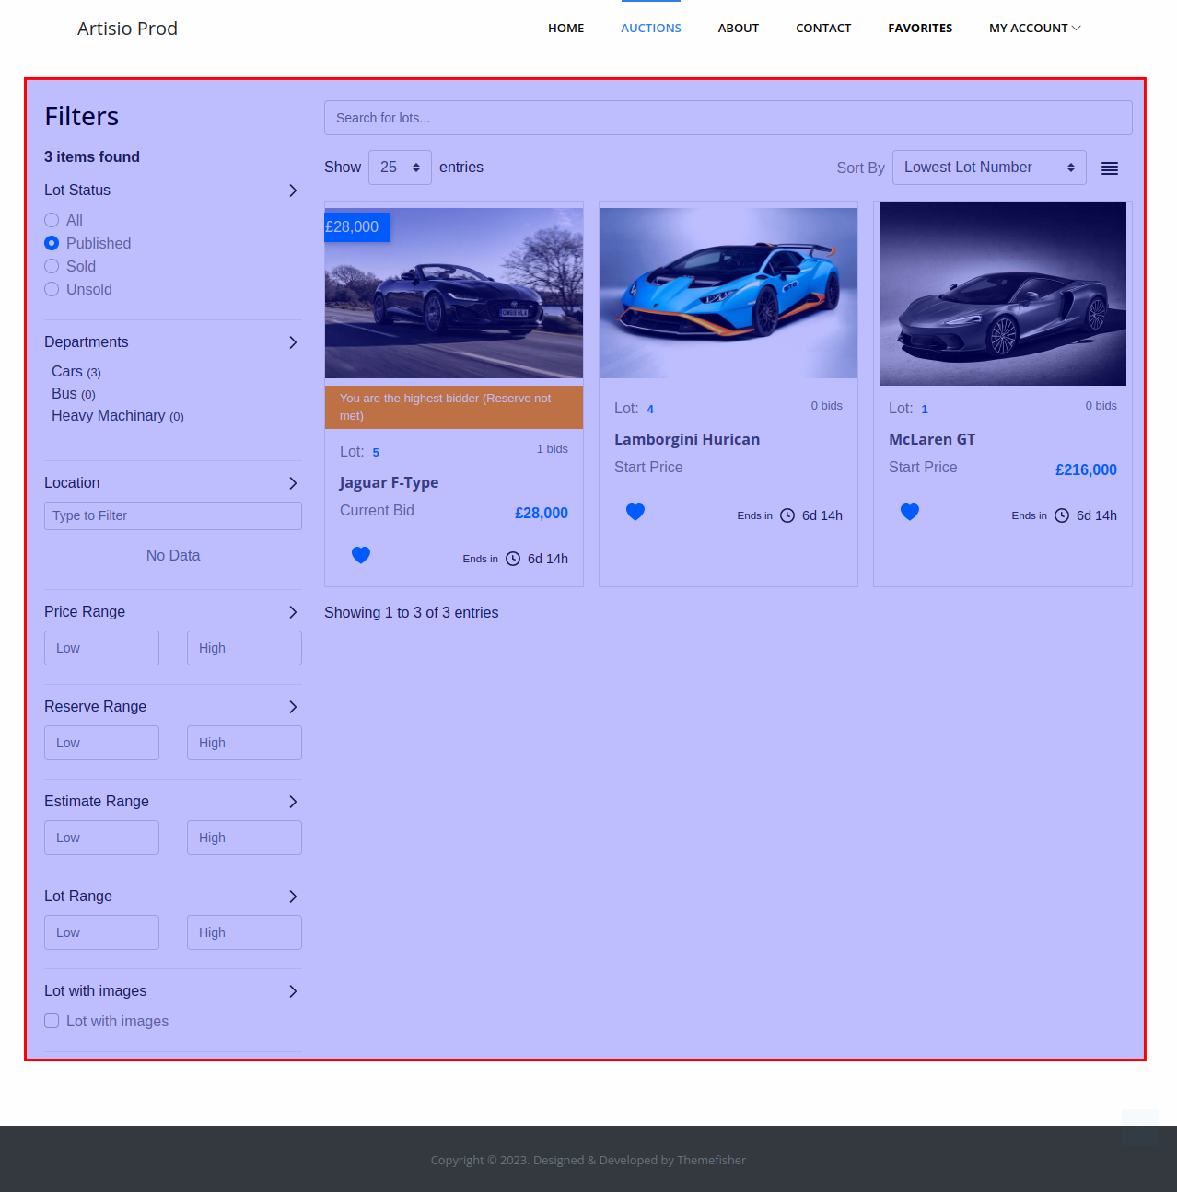Open Contact page
Screen dimensions: 1177x1192
[823, 29]
